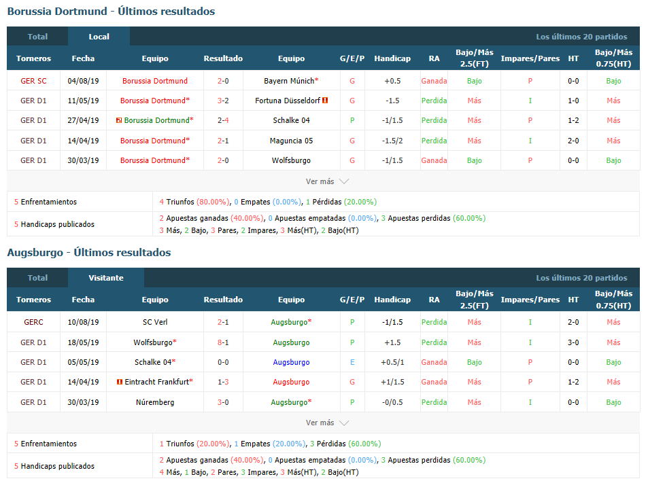Click the Fecha header in the Augsburgo table
Viewport: 648px width, 481px height.
tap(83, 300)
